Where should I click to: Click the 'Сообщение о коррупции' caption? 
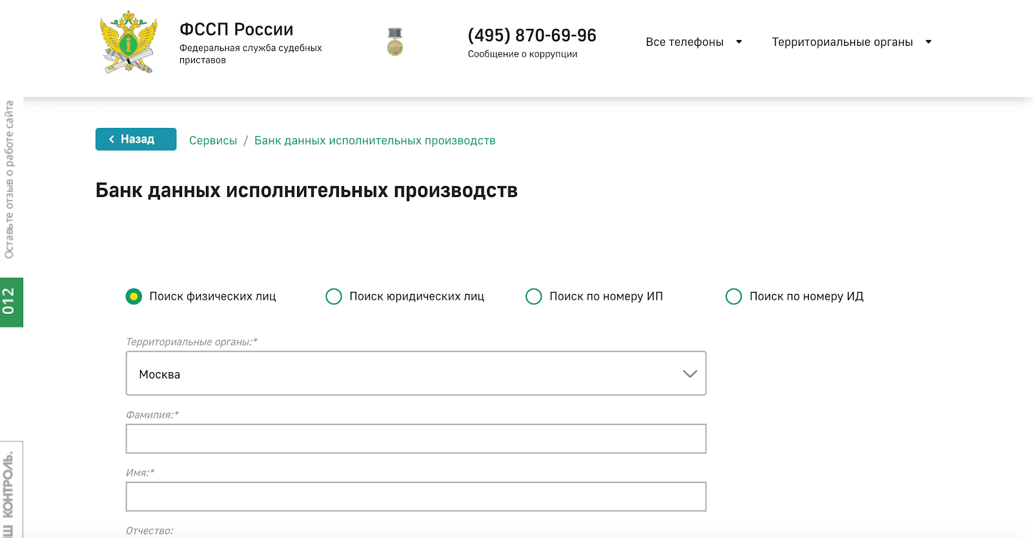click(522, 54)
